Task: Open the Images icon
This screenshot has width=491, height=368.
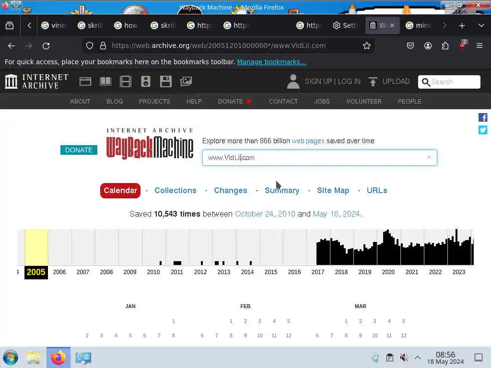Action: coord(186,81)
